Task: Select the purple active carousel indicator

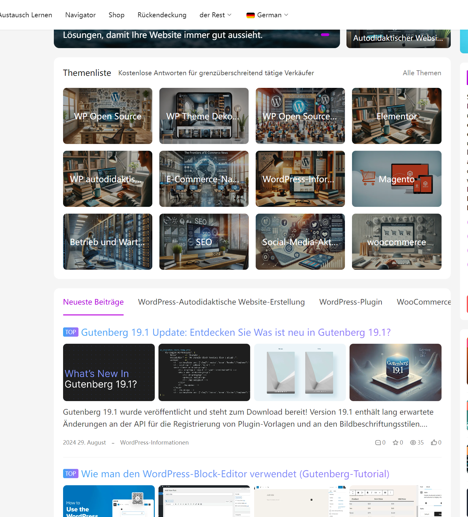Action: coord(325,35)
